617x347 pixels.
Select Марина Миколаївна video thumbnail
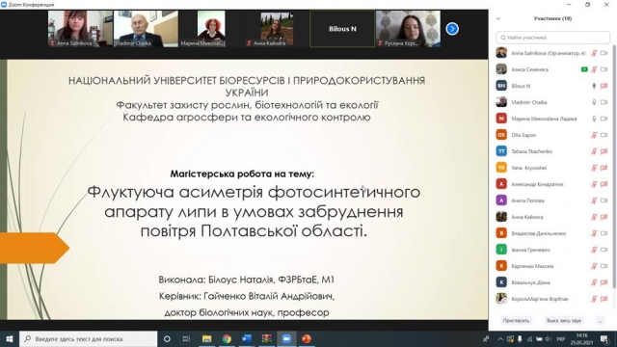[211, 29]
